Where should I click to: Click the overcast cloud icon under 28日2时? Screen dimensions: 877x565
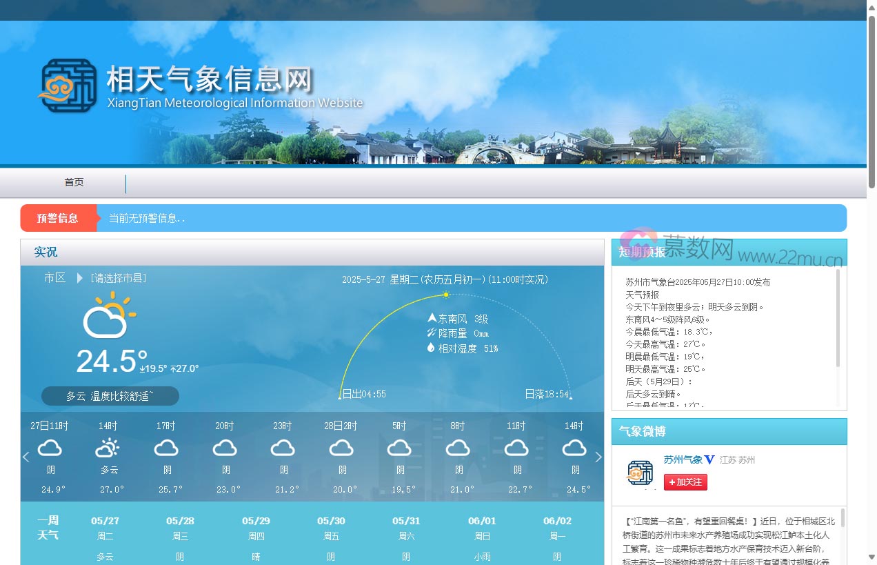tap(341, 448)
